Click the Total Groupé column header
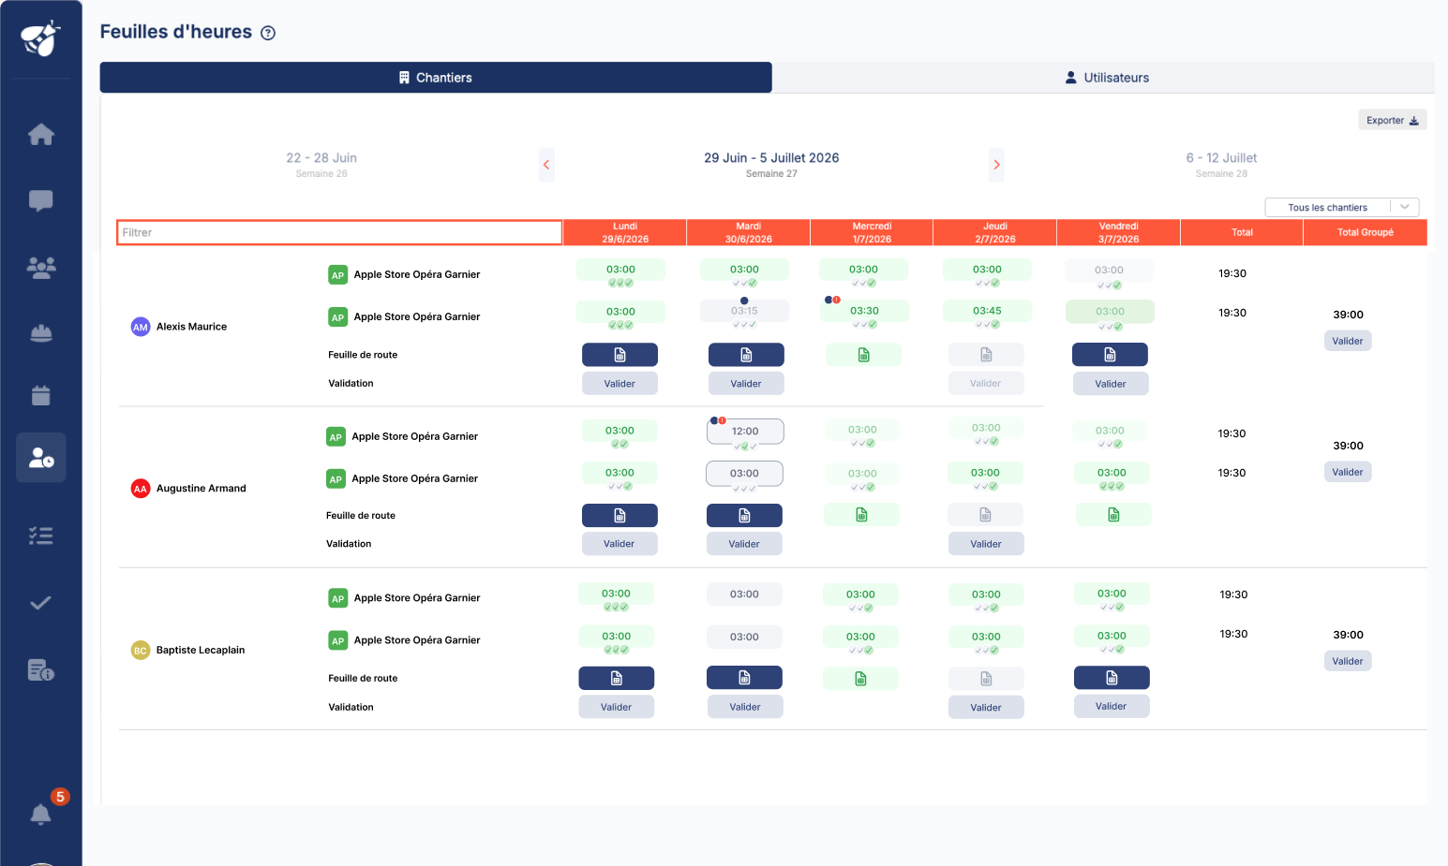The image size is (1448, 866). (1365, 232)
